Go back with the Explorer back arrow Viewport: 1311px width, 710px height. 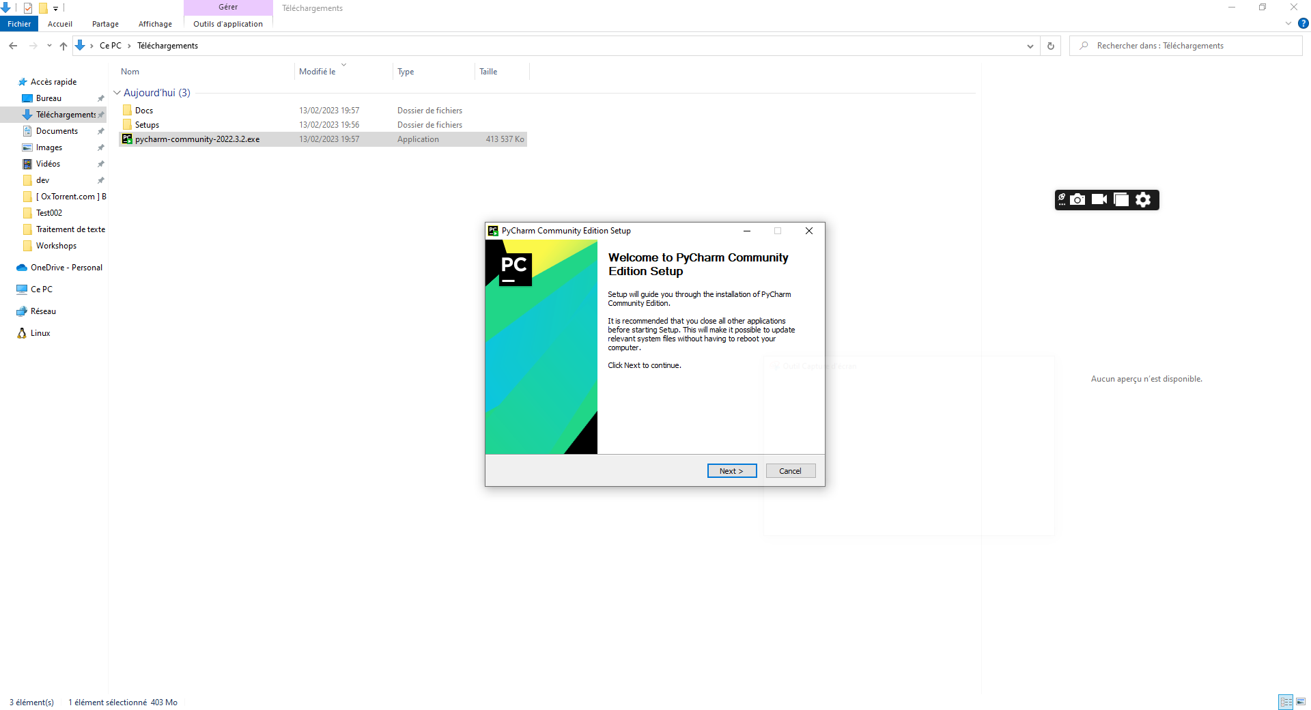point(13,46)
